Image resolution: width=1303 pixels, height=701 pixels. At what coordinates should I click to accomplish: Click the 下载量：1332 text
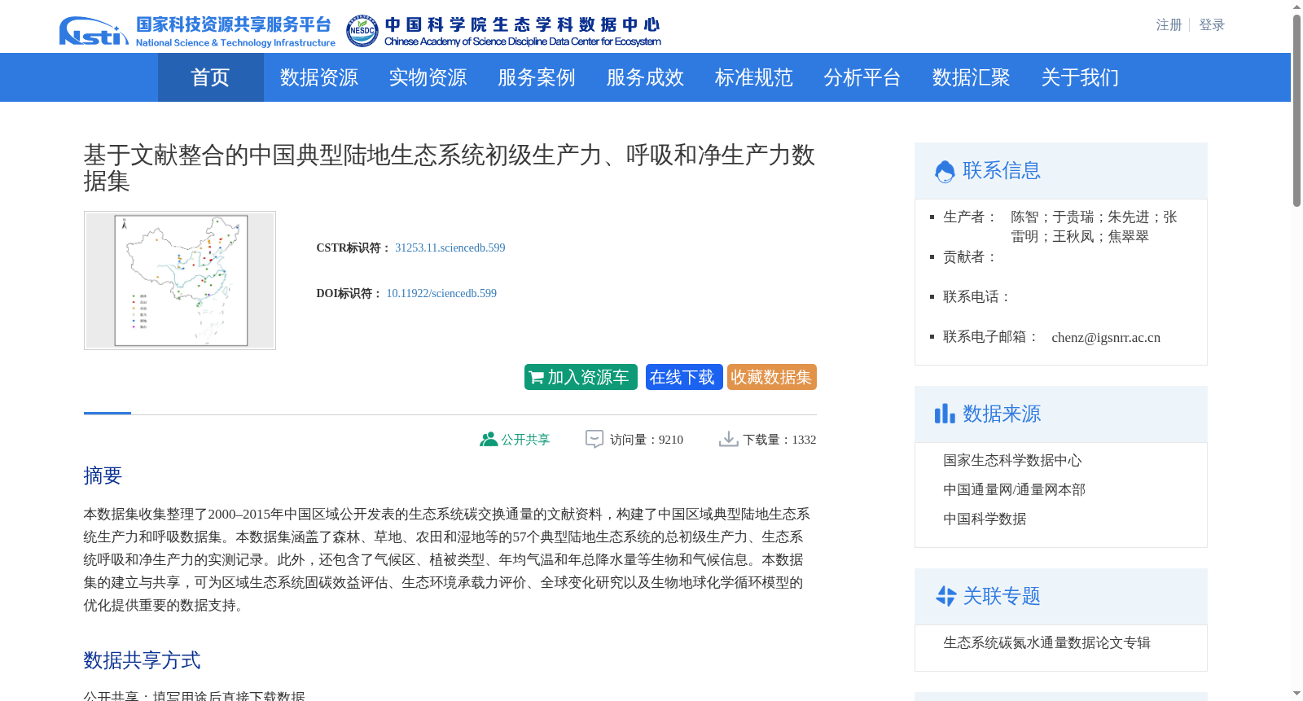coord(779,440)
